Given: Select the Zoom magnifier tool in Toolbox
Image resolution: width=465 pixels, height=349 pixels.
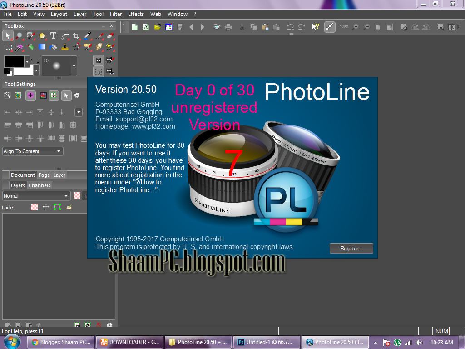Looking at the screenshot, I should coord(19,36).
